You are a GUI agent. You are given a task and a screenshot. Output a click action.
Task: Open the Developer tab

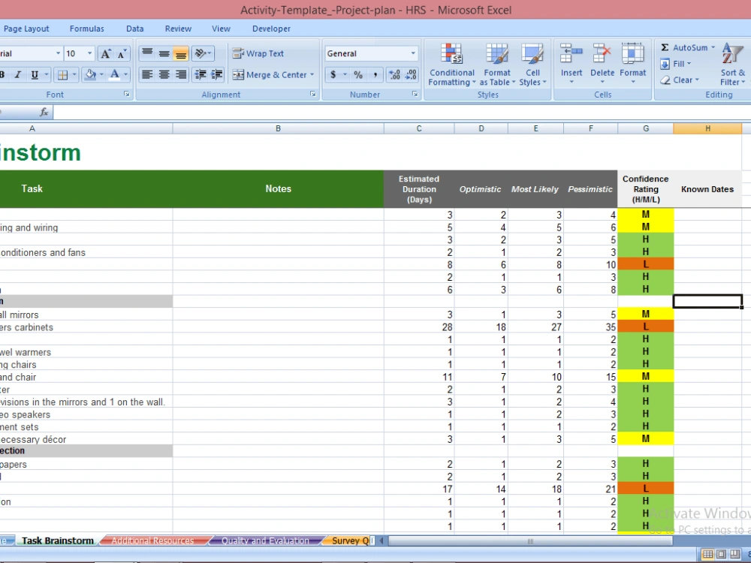(x=271, y=29)
